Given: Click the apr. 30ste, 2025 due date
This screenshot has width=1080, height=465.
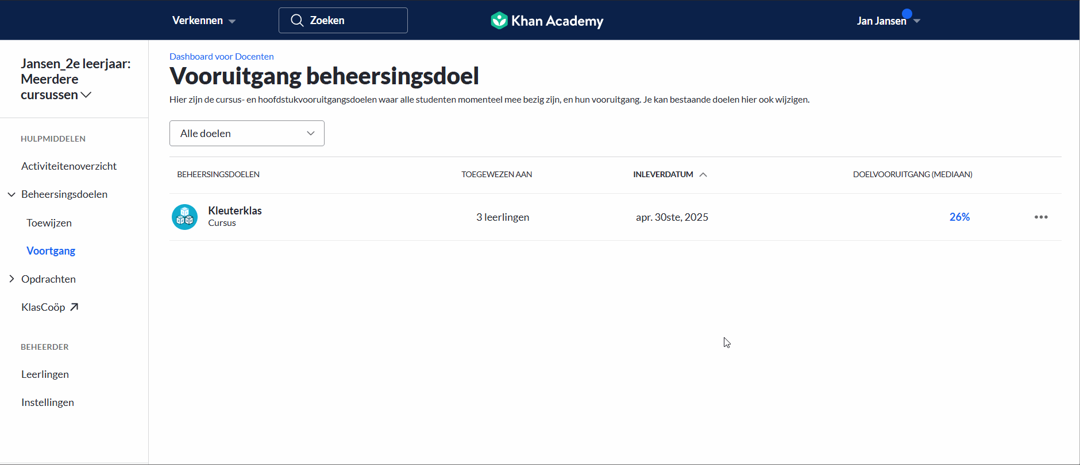Looking at the screenshot, I should point(672,217).
